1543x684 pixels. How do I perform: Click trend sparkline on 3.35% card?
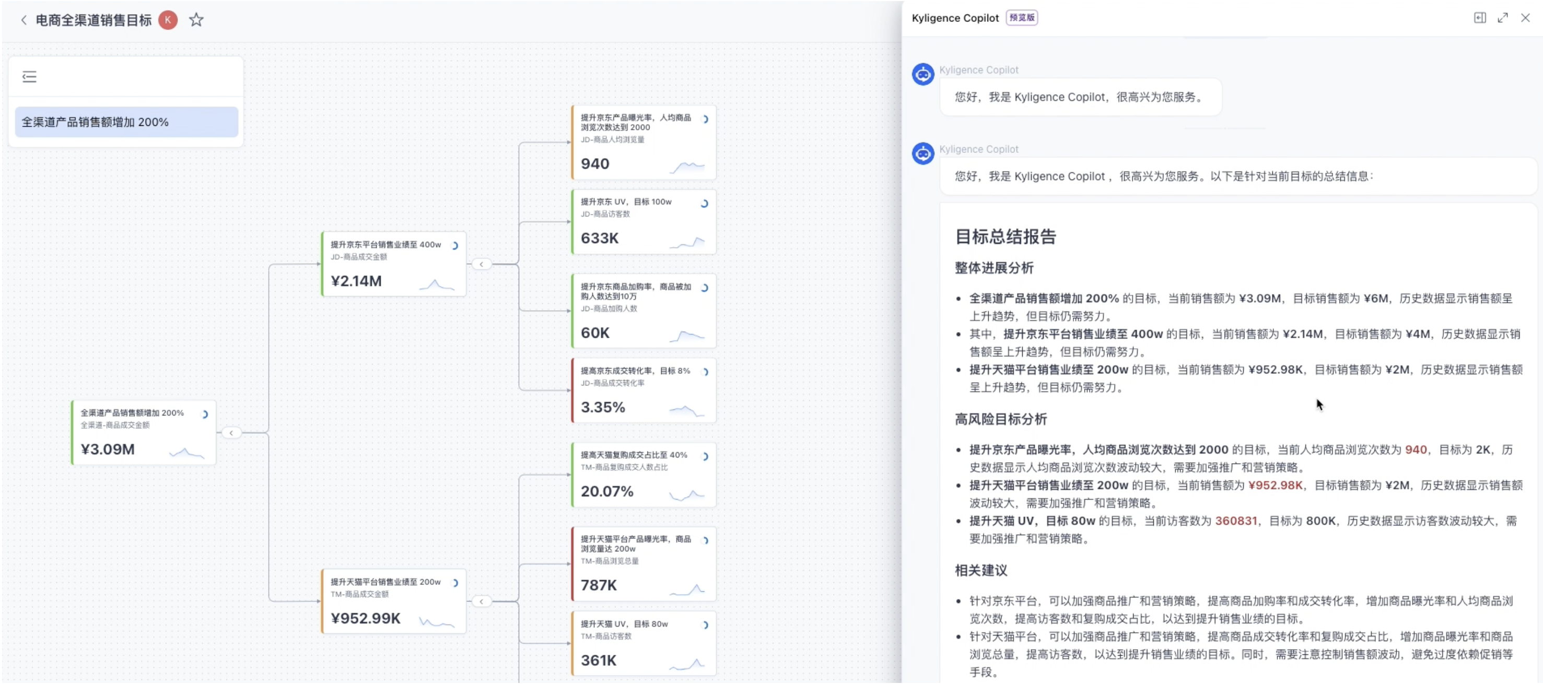687,411
